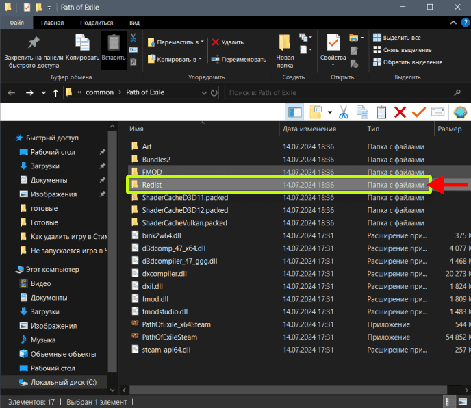
Task: Click copy pages icon in secondary toolbar
Action: [x=362, y=113]
